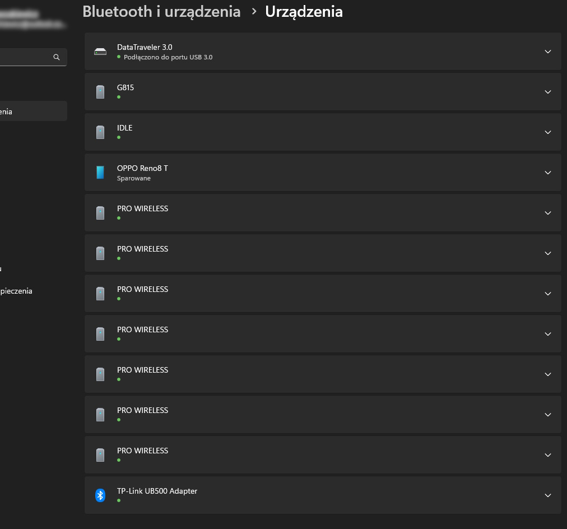The width and height of the screenshot is (567, 529).
Task: Go back to Bluetooth i urządzenia breadcrumb
Action: [161, 12]
